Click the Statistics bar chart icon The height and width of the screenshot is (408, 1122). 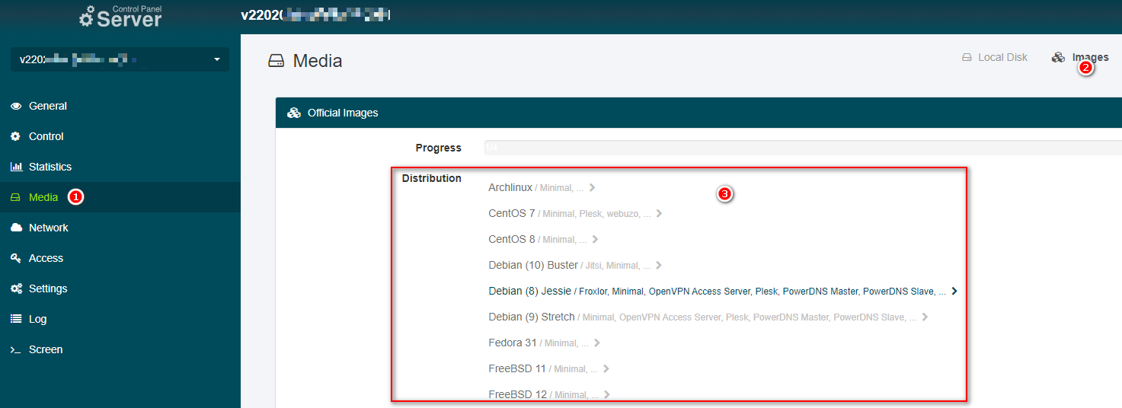pos(16,167)
